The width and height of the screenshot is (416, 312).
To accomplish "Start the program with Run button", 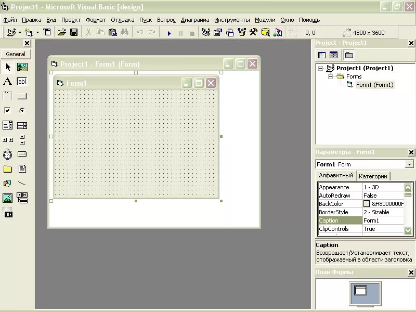I will 169,33.
